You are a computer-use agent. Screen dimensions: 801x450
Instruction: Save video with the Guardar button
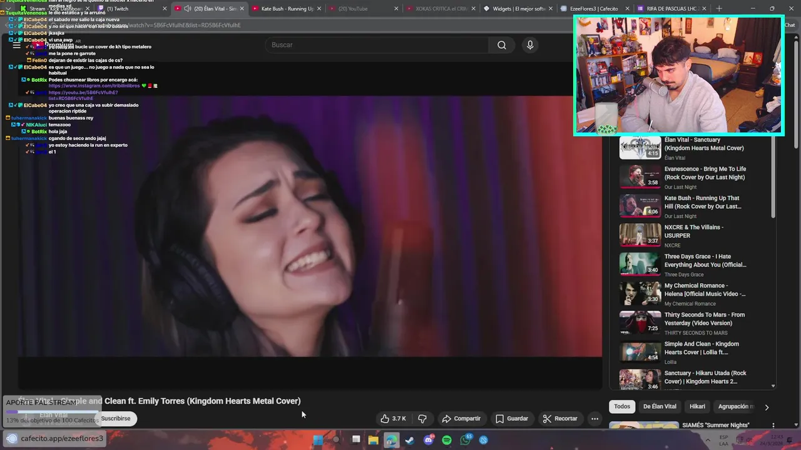tap(512, 419)
